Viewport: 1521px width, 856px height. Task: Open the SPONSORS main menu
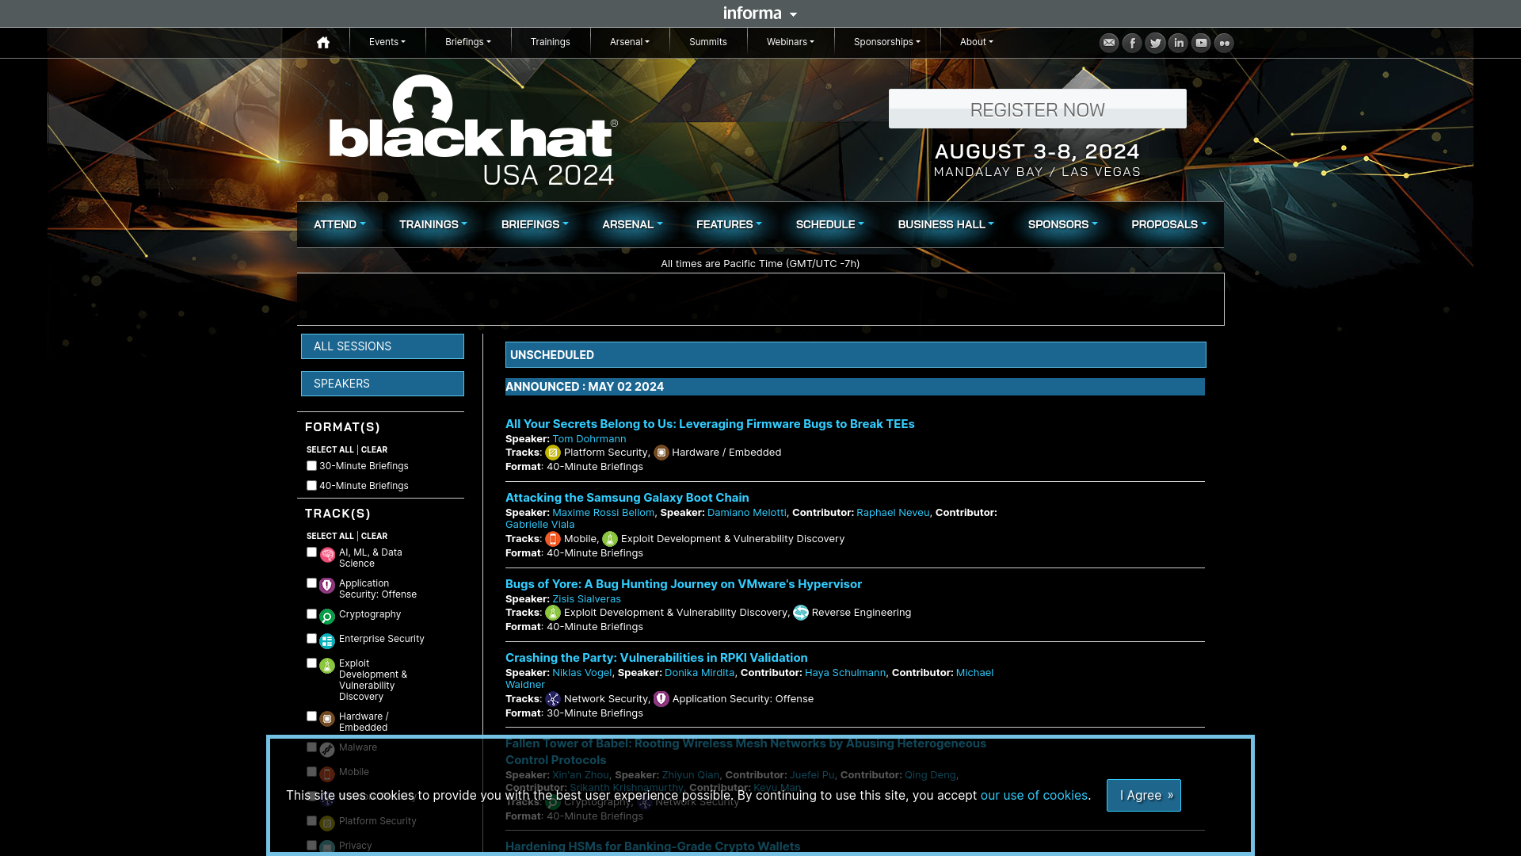click(1062, 225)
